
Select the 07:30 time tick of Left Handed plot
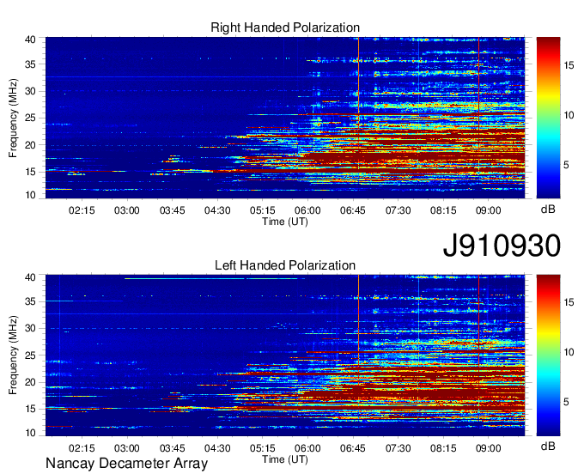point(398,448)
